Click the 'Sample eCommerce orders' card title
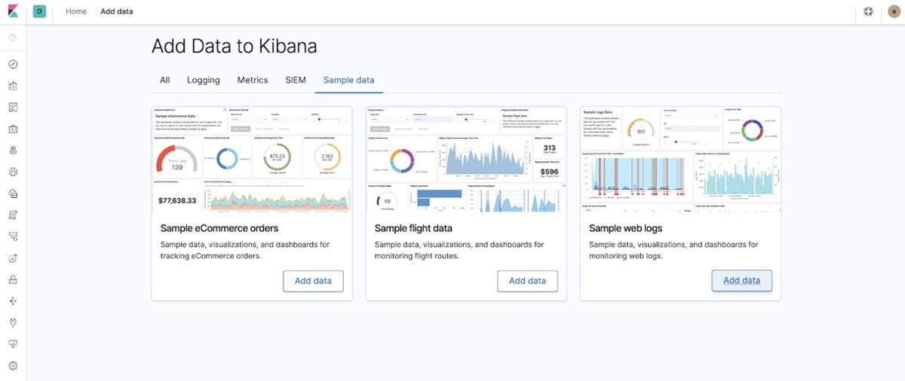This screenshot has width=905, height=381. click(x=219, y=228)
